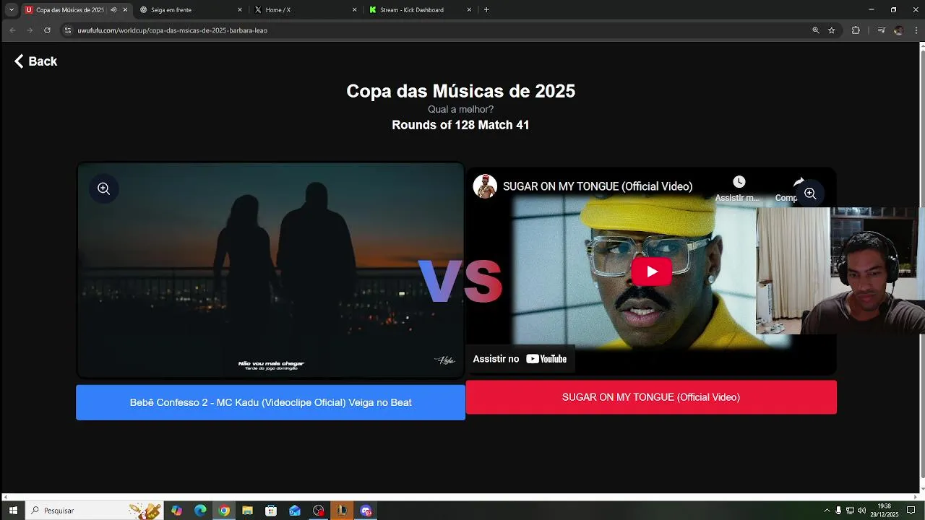Screen dimensions: 925x520
Task: Reload the current page
Action: (x=47, y=30)
